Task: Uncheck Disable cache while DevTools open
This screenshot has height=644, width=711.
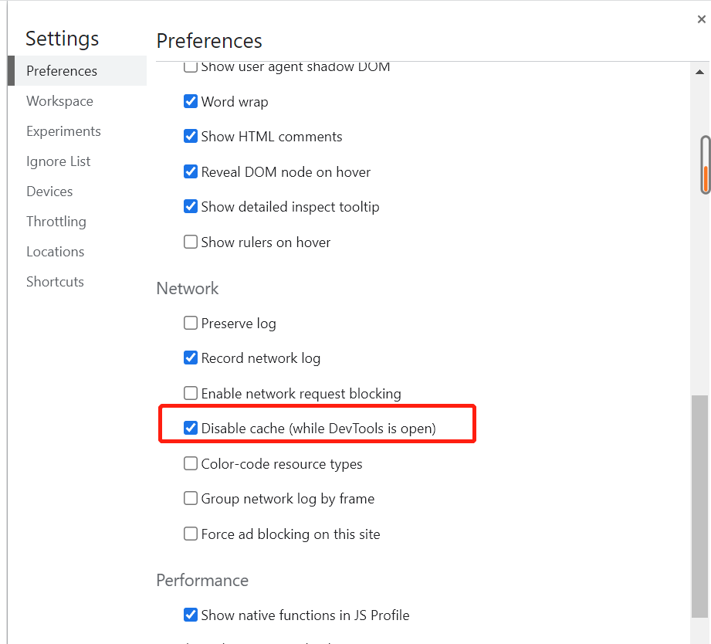Action: click(x=191, y=429)
